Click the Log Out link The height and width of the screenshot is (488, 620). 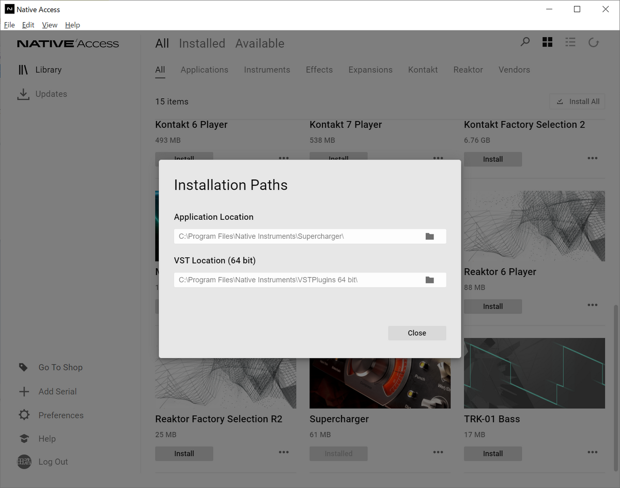[x=53, y=462]
